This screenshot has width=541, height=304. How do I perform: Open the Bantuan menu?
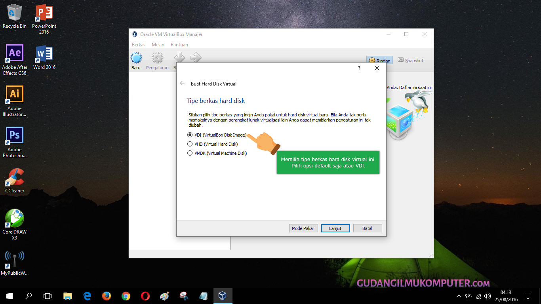point(179,45)
